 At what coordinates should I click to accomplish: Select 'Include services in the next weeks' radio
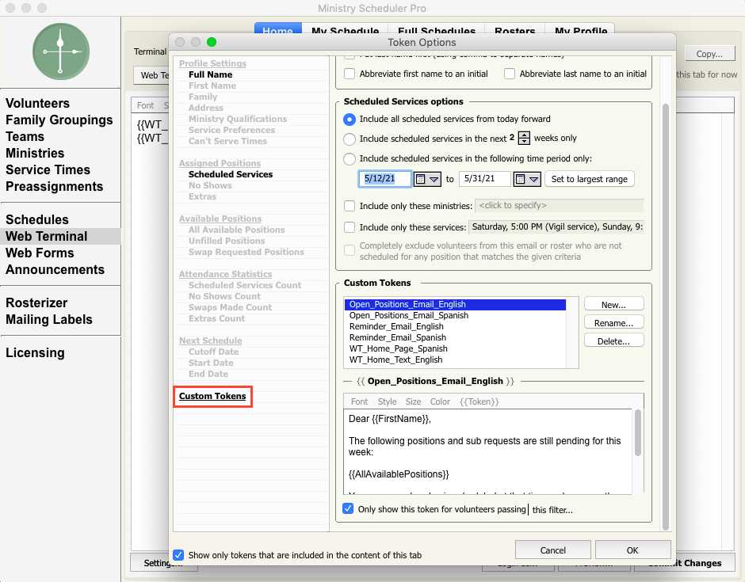350,139
